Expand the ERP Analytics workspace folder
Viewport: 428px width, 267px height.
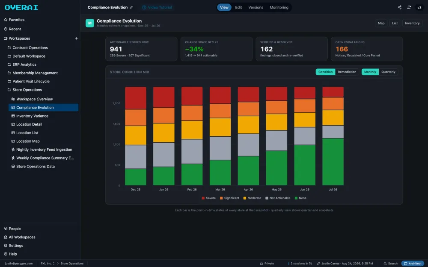22,65
